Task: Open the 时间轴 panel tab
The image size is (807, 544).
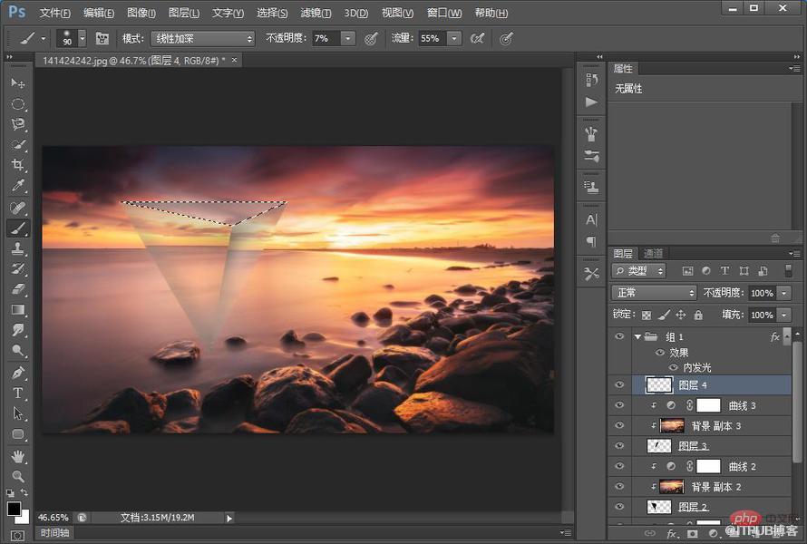Action: point(54,533)
